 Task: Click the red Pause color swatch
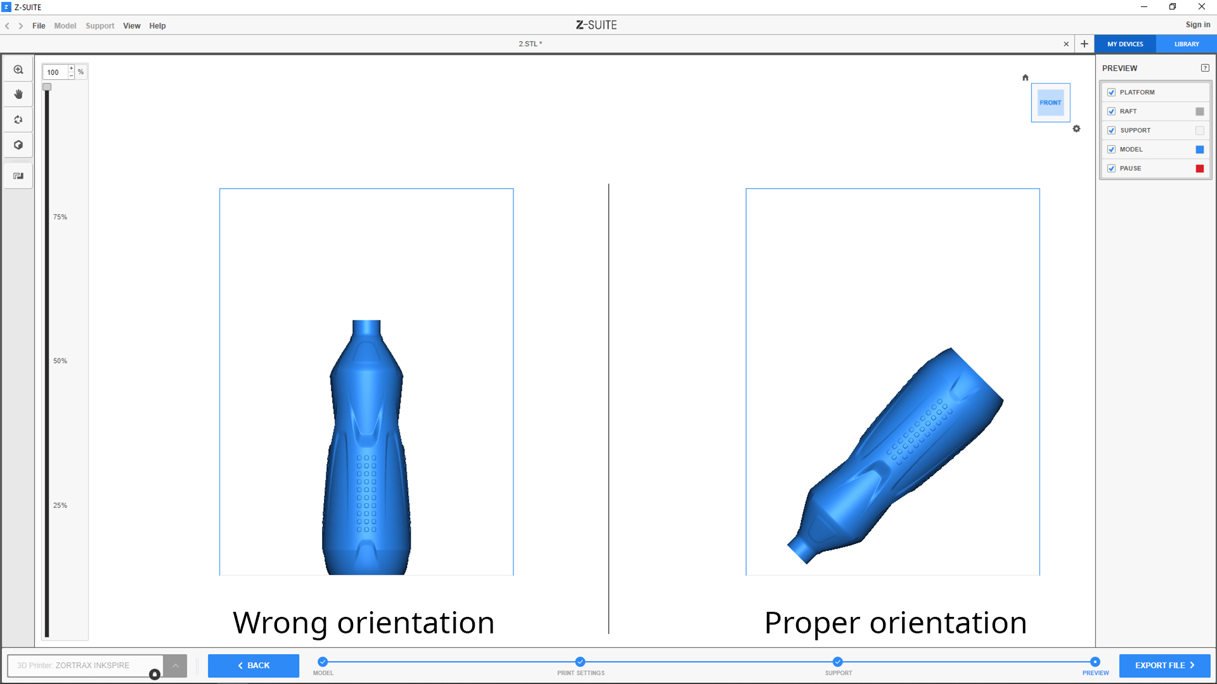pos(1199,168)
